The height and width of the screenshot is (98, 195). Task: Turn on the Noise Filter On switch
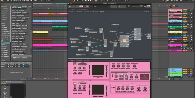tap(113, 76)
